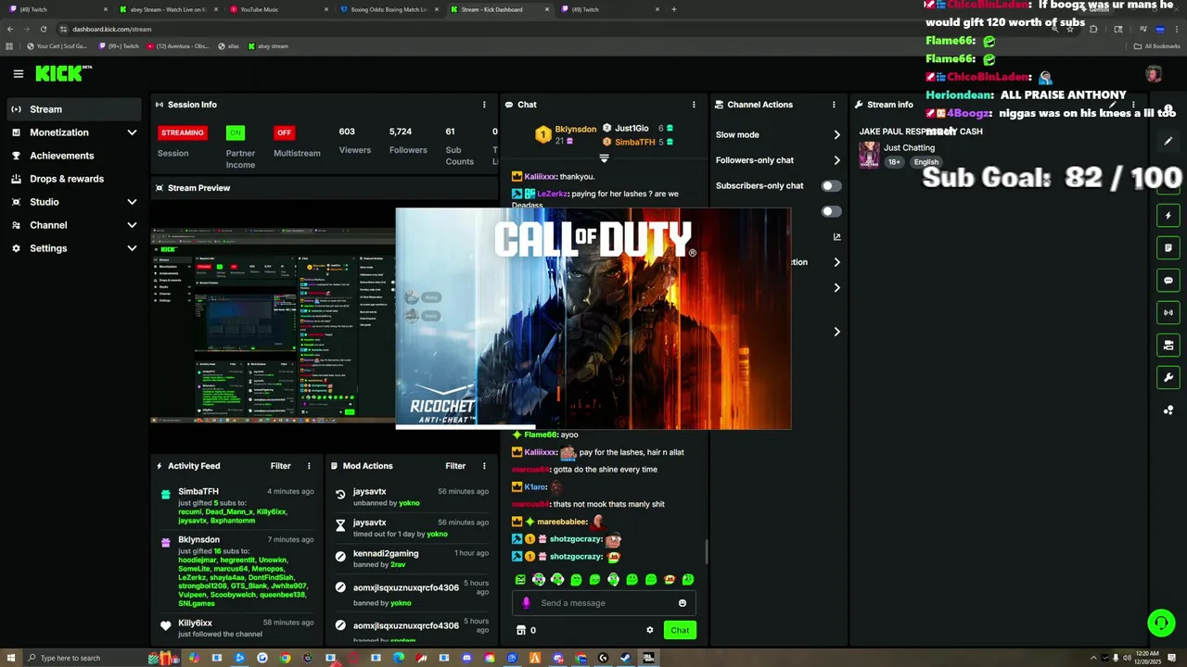Open Activity Feed three-dot menu
The image size is (1187, 667).
pyautogui.click(x=309, y=466)
